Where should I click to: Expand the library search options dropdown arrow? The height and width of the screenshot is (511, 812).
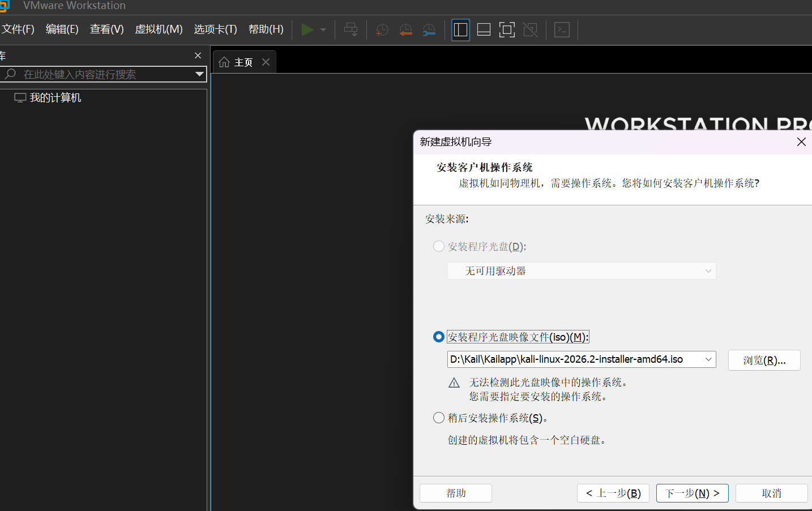[x=199, y=74]
